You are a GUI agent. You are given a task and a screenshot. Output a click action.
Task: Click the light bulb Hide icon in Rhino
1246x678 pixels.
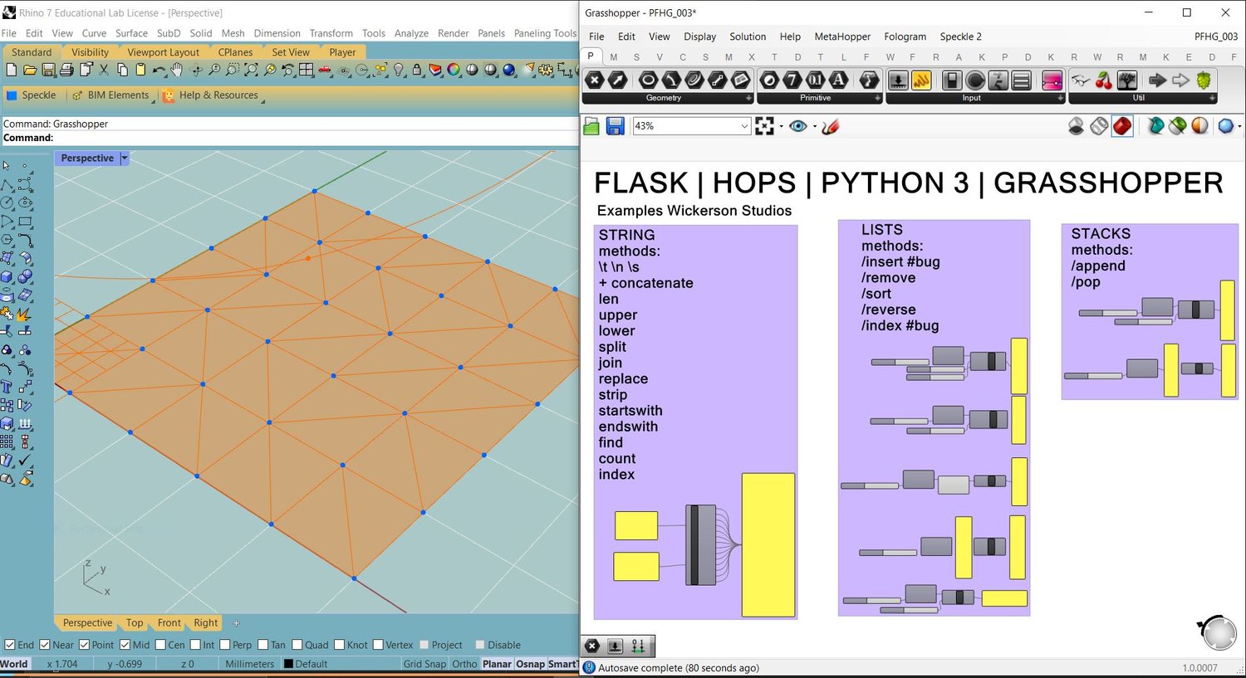coord(398,71)
